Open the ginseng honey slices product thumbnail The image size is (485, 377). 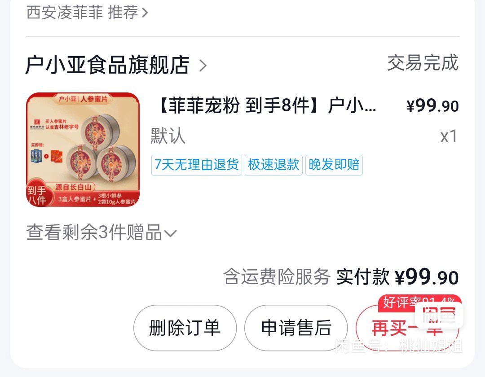click(x=83, y=149)
